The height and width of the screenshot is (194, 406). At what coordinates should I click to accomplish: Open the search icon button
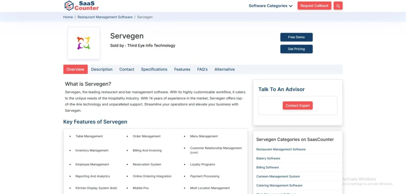338,6
